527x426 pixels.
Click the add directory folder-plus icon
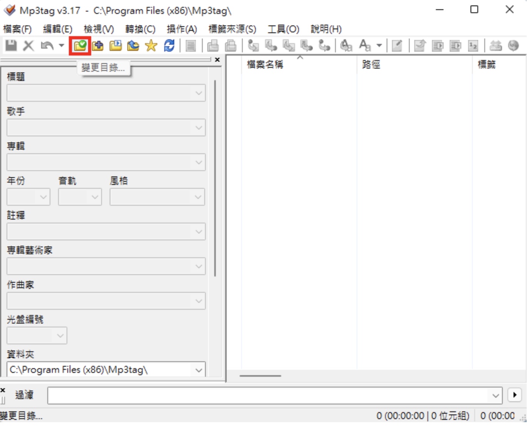pyautogui.click(x=98, y=46)
